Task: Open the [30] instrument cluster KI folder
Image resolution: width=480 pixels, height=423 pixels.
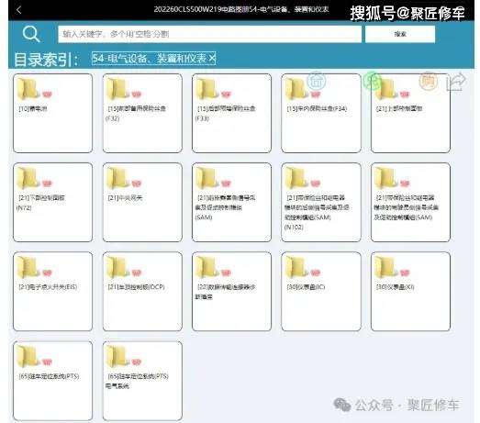Action: pyautogui.click(x=410, y=292)
